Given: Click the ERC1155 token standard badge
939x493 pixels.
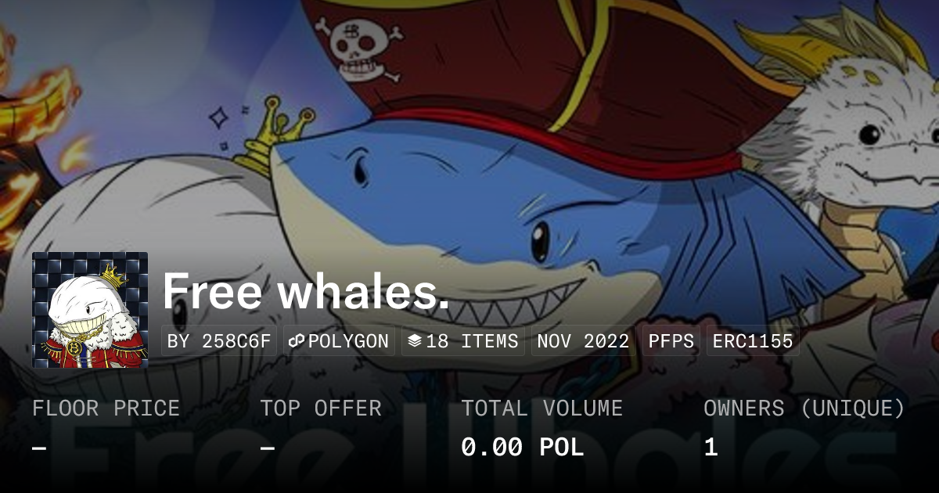Looking at the screenshot, I should tap(753, 341).
